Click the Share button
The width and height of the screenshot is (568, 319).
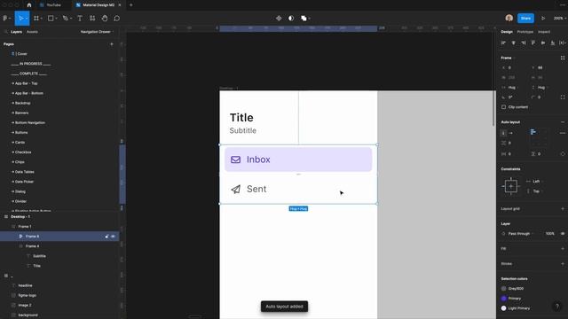[x=525, y=18]
